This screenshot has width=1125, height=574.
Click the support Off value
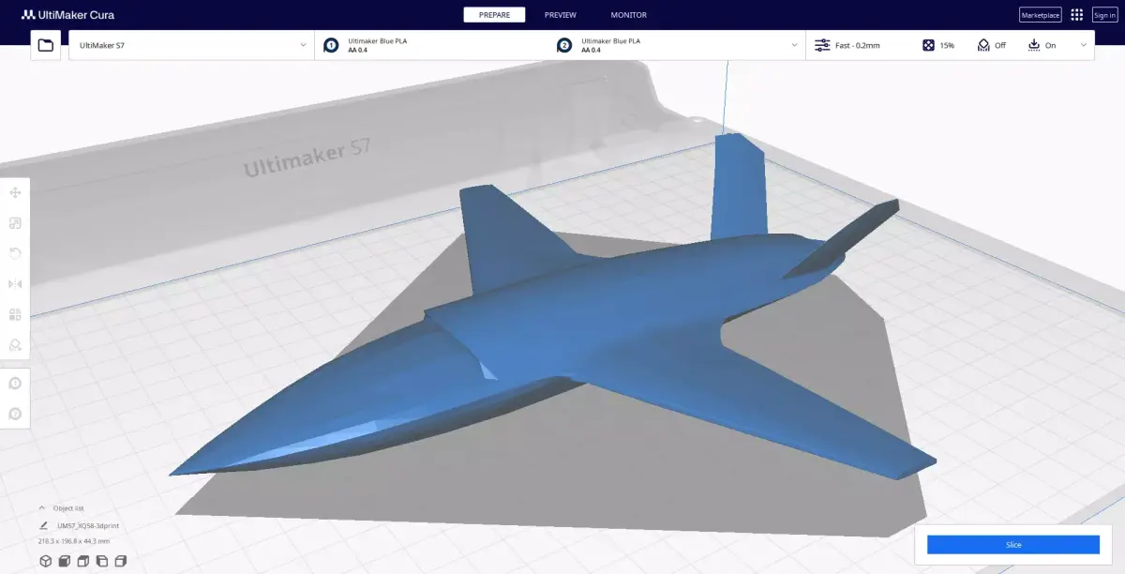point(1000,45)
